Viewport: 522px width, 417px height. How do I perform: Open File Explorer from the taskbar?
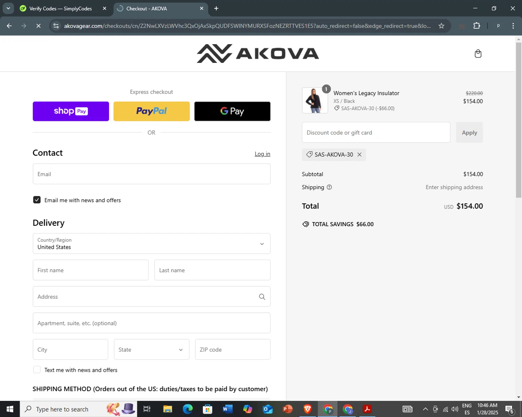point(168,409)
